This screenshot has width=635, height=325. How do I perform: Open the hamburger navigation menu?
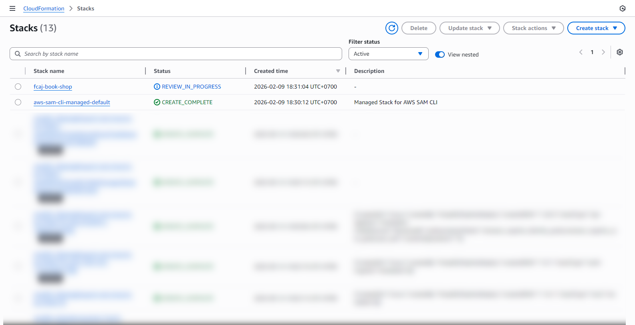pos(12,8)
